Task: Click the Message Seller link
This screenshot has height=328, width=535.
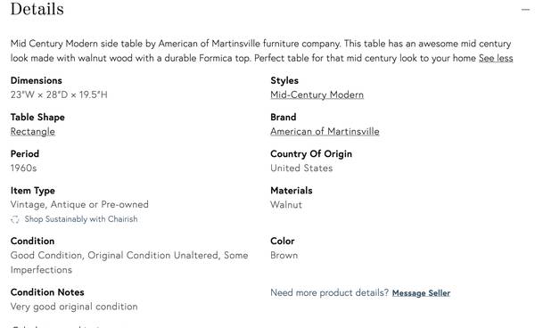Action: point(421,293)
